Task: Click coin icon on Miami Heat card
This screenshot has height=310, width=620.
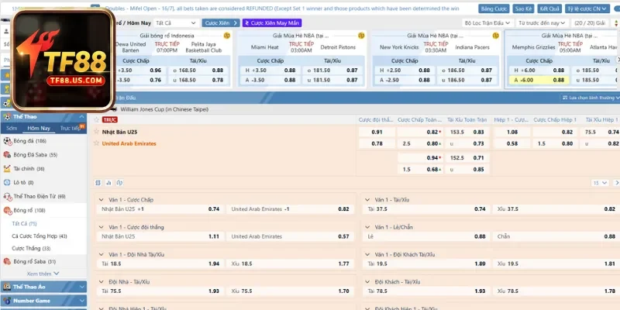Action: (x=361, y=36)
